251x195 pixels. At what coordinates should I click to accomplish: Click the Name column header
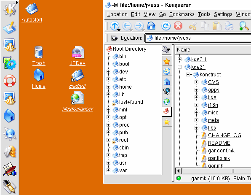point(213,49)
